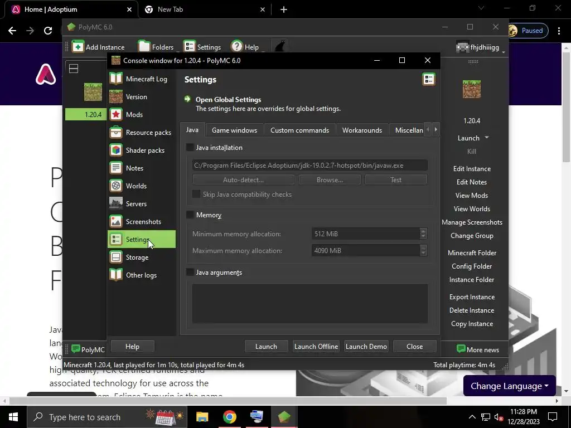571x428 pixels.
Task: Open the Worlds globe icon
Action: tap(116, 186)
